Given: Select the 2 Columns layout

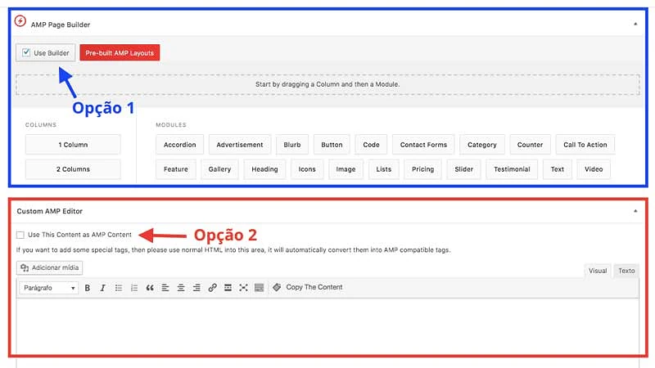Looking at the screenshot, I should pos(73,169).
